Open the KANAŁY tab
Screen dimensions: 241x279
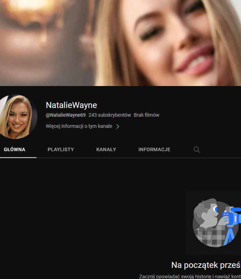(x=106, y=149)
